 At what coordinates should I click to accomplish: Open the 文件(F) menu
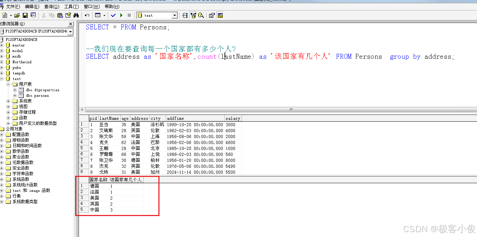coord(13,7)
